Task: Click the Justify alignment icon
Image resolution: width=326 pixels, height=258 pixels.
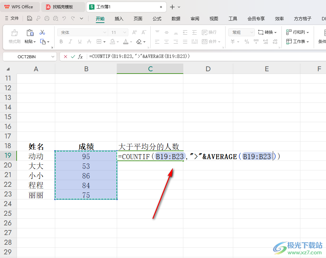Action: click(185, 42)
